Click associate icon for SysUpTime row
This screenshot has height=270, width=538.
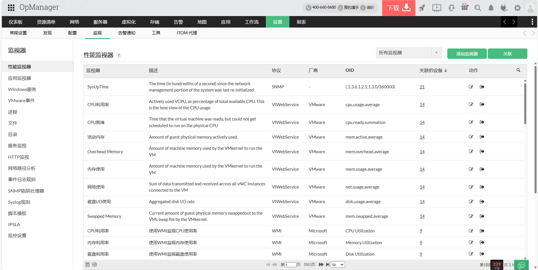click(x=482, y=87)
